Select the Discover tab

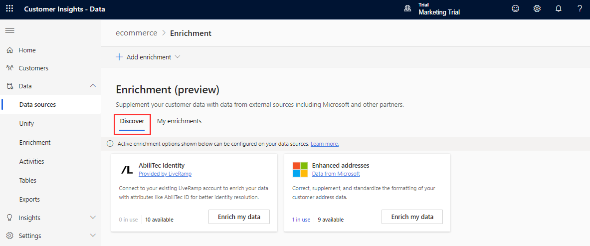pyautogui.click(x=132, y=121)
